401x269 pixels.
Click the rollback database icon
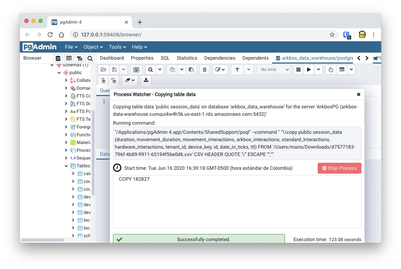[114, 80]
